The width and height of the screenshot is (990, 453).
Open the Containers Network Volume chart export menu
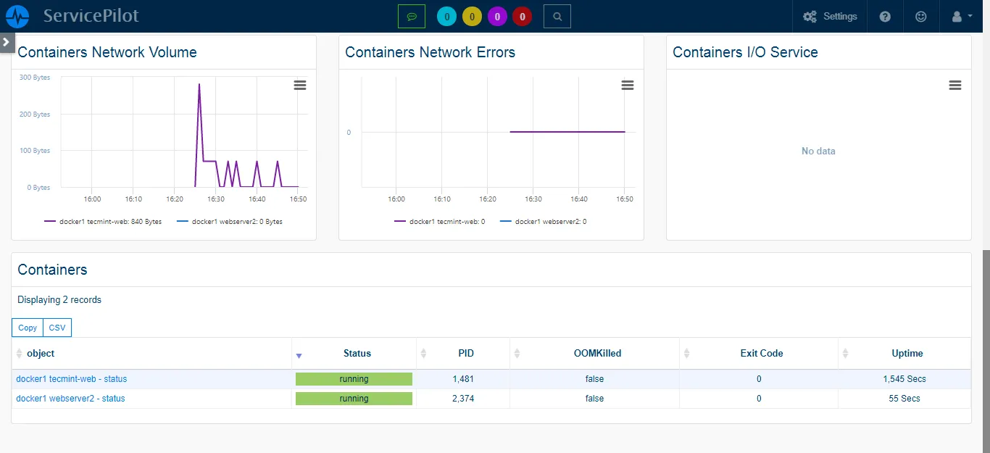click(300, 85)
